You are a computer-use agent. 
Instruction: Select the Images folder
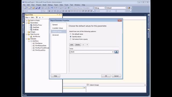click(x=33, y=32)
